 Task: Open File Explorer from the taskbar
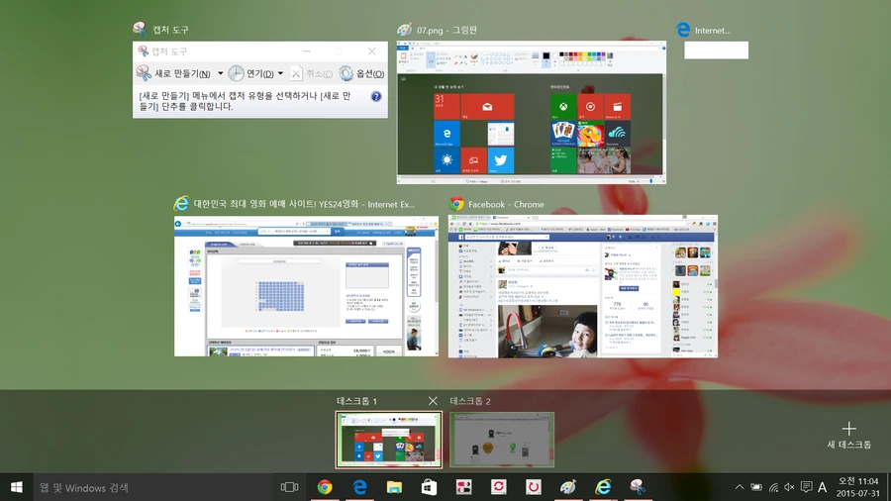click(x=394, y=487)
